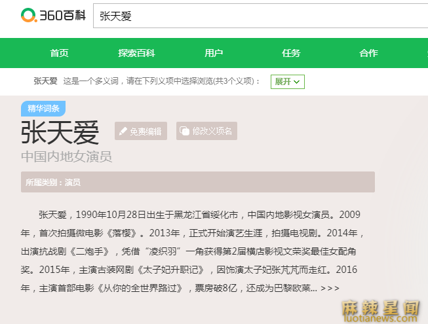Click the 精华词条 badge
Image resolution: width=428 pixels, height=324 pixels.
pos(43,109)
